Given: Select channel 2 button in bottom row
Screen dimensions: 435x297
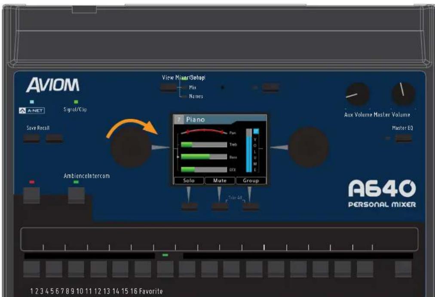Looking at the screenshot, I should 54,269.
